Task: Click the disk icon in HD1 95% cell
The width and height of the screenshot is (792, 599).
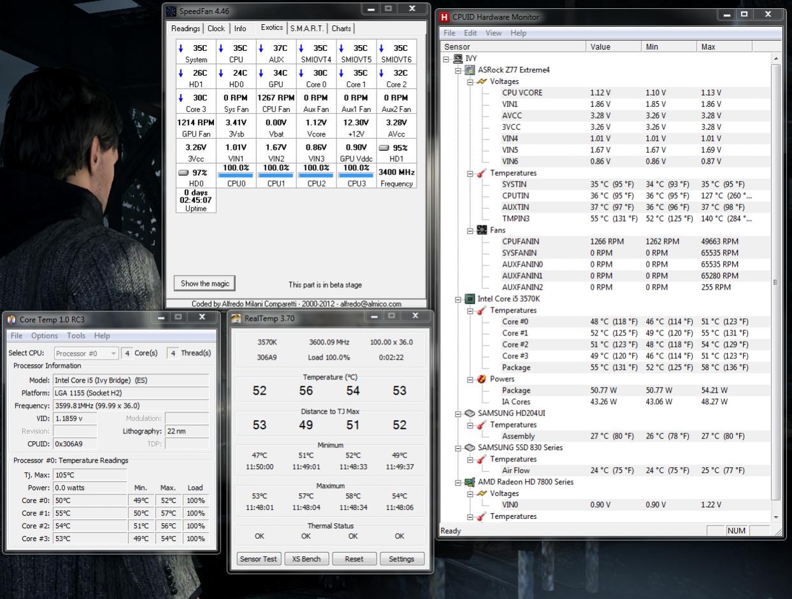Action: (x=384, y=148)
